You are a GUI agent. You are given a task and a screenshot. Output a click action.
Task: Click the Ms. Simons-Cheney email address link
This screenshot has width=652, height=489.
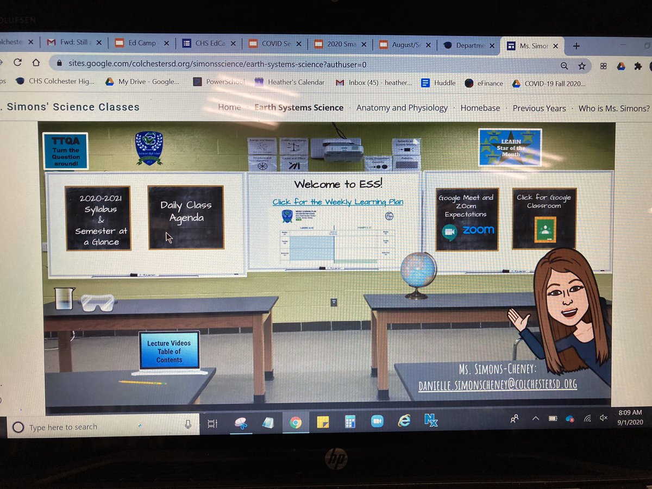click(x=498, y=385)
